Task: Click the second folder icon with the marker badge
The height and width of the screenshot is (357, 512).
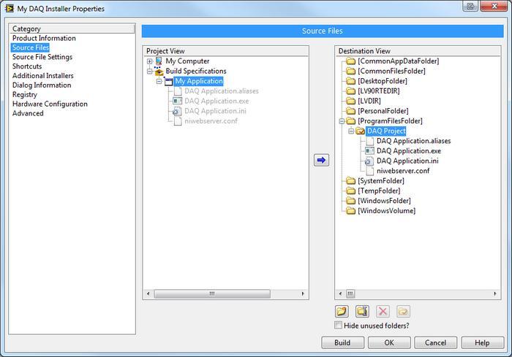Action: pos(362,311)
